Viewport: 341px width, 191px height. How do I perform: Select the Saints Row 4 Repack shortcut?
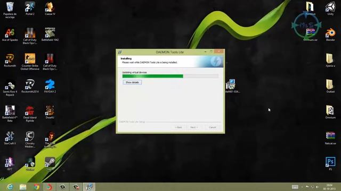pos(10,88)
